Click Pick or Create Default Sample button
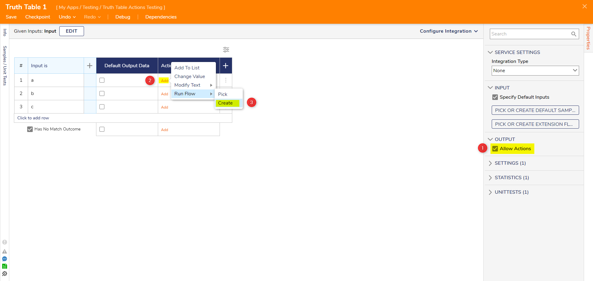 (535, 110)
